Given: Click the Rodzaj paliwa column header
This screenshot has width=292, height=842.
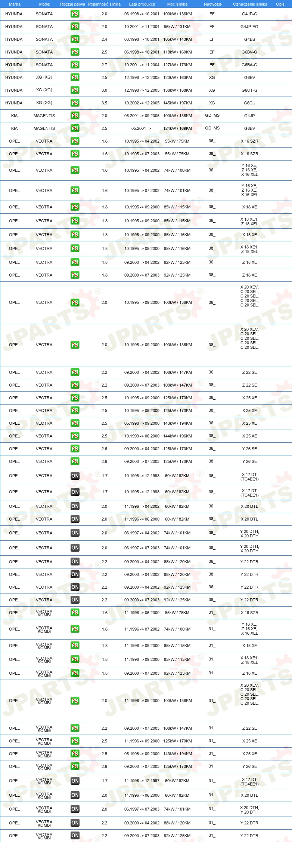Looking at the screenshot, I should (x=72, y=4).
